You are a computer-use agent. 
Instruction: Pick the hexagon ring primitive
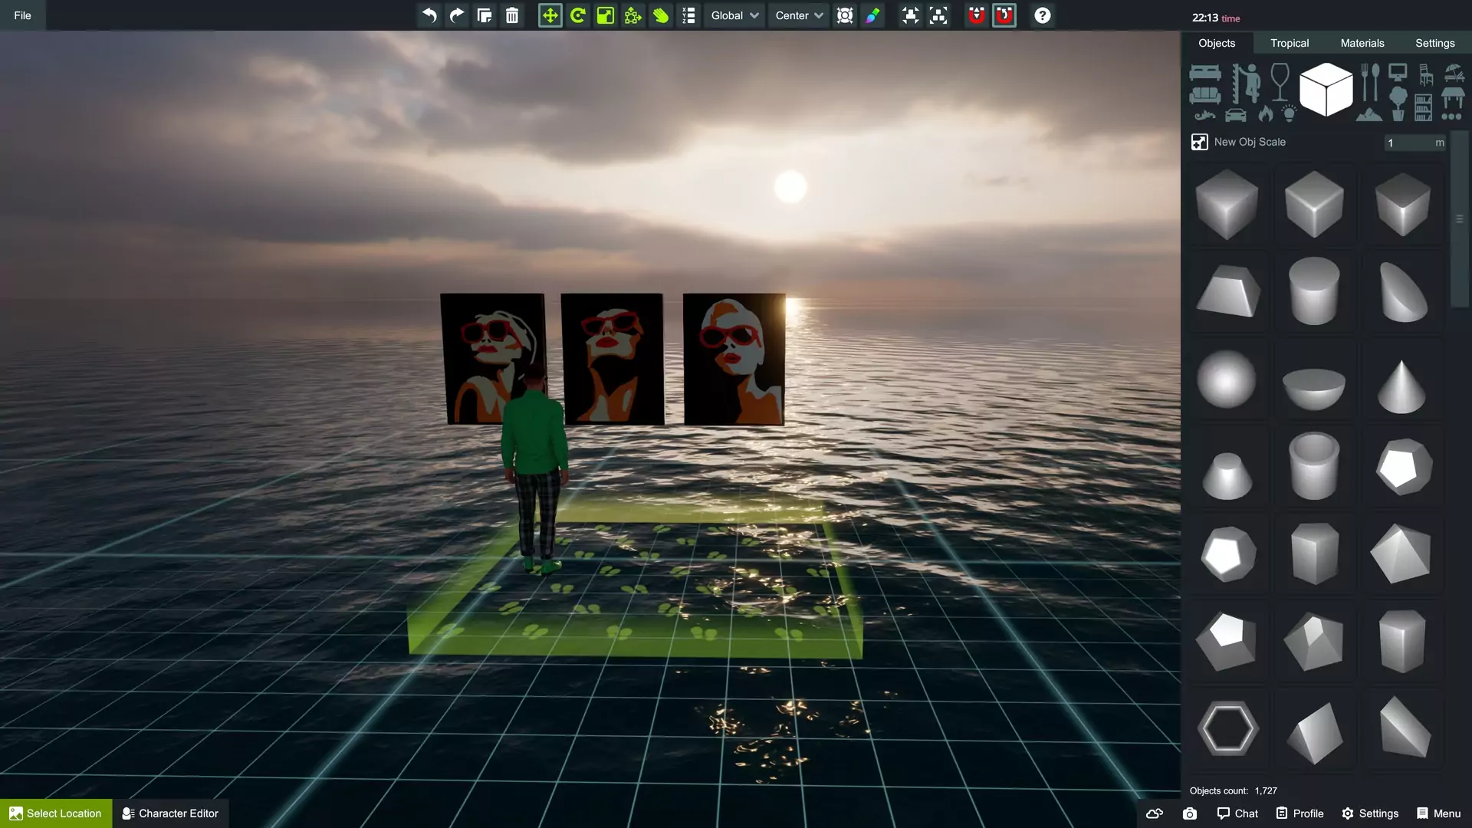click(x=1227, y=728)
